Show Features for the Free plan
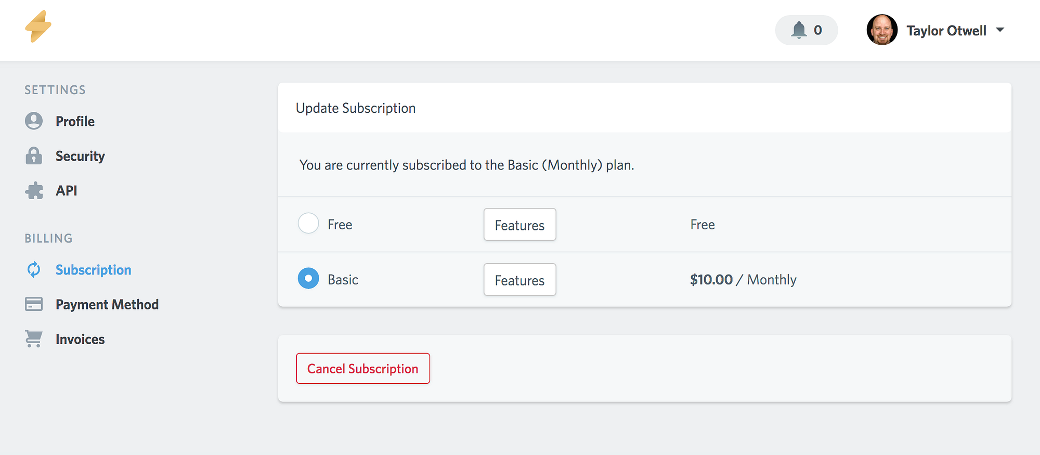Image resolution: width=1040 pixels, height=455 pixels. click(519, 225)
